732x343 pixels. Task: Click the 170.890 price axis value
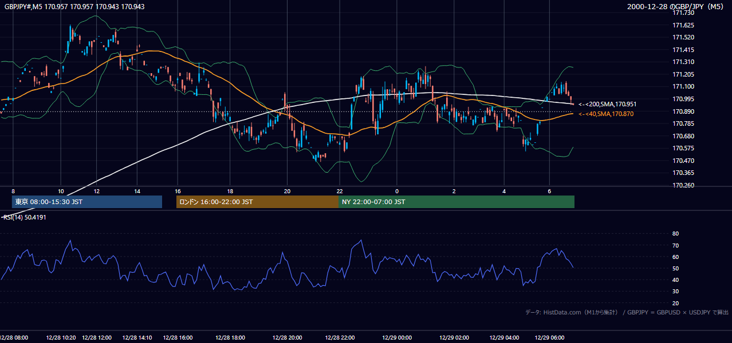[x=683, y=111]
